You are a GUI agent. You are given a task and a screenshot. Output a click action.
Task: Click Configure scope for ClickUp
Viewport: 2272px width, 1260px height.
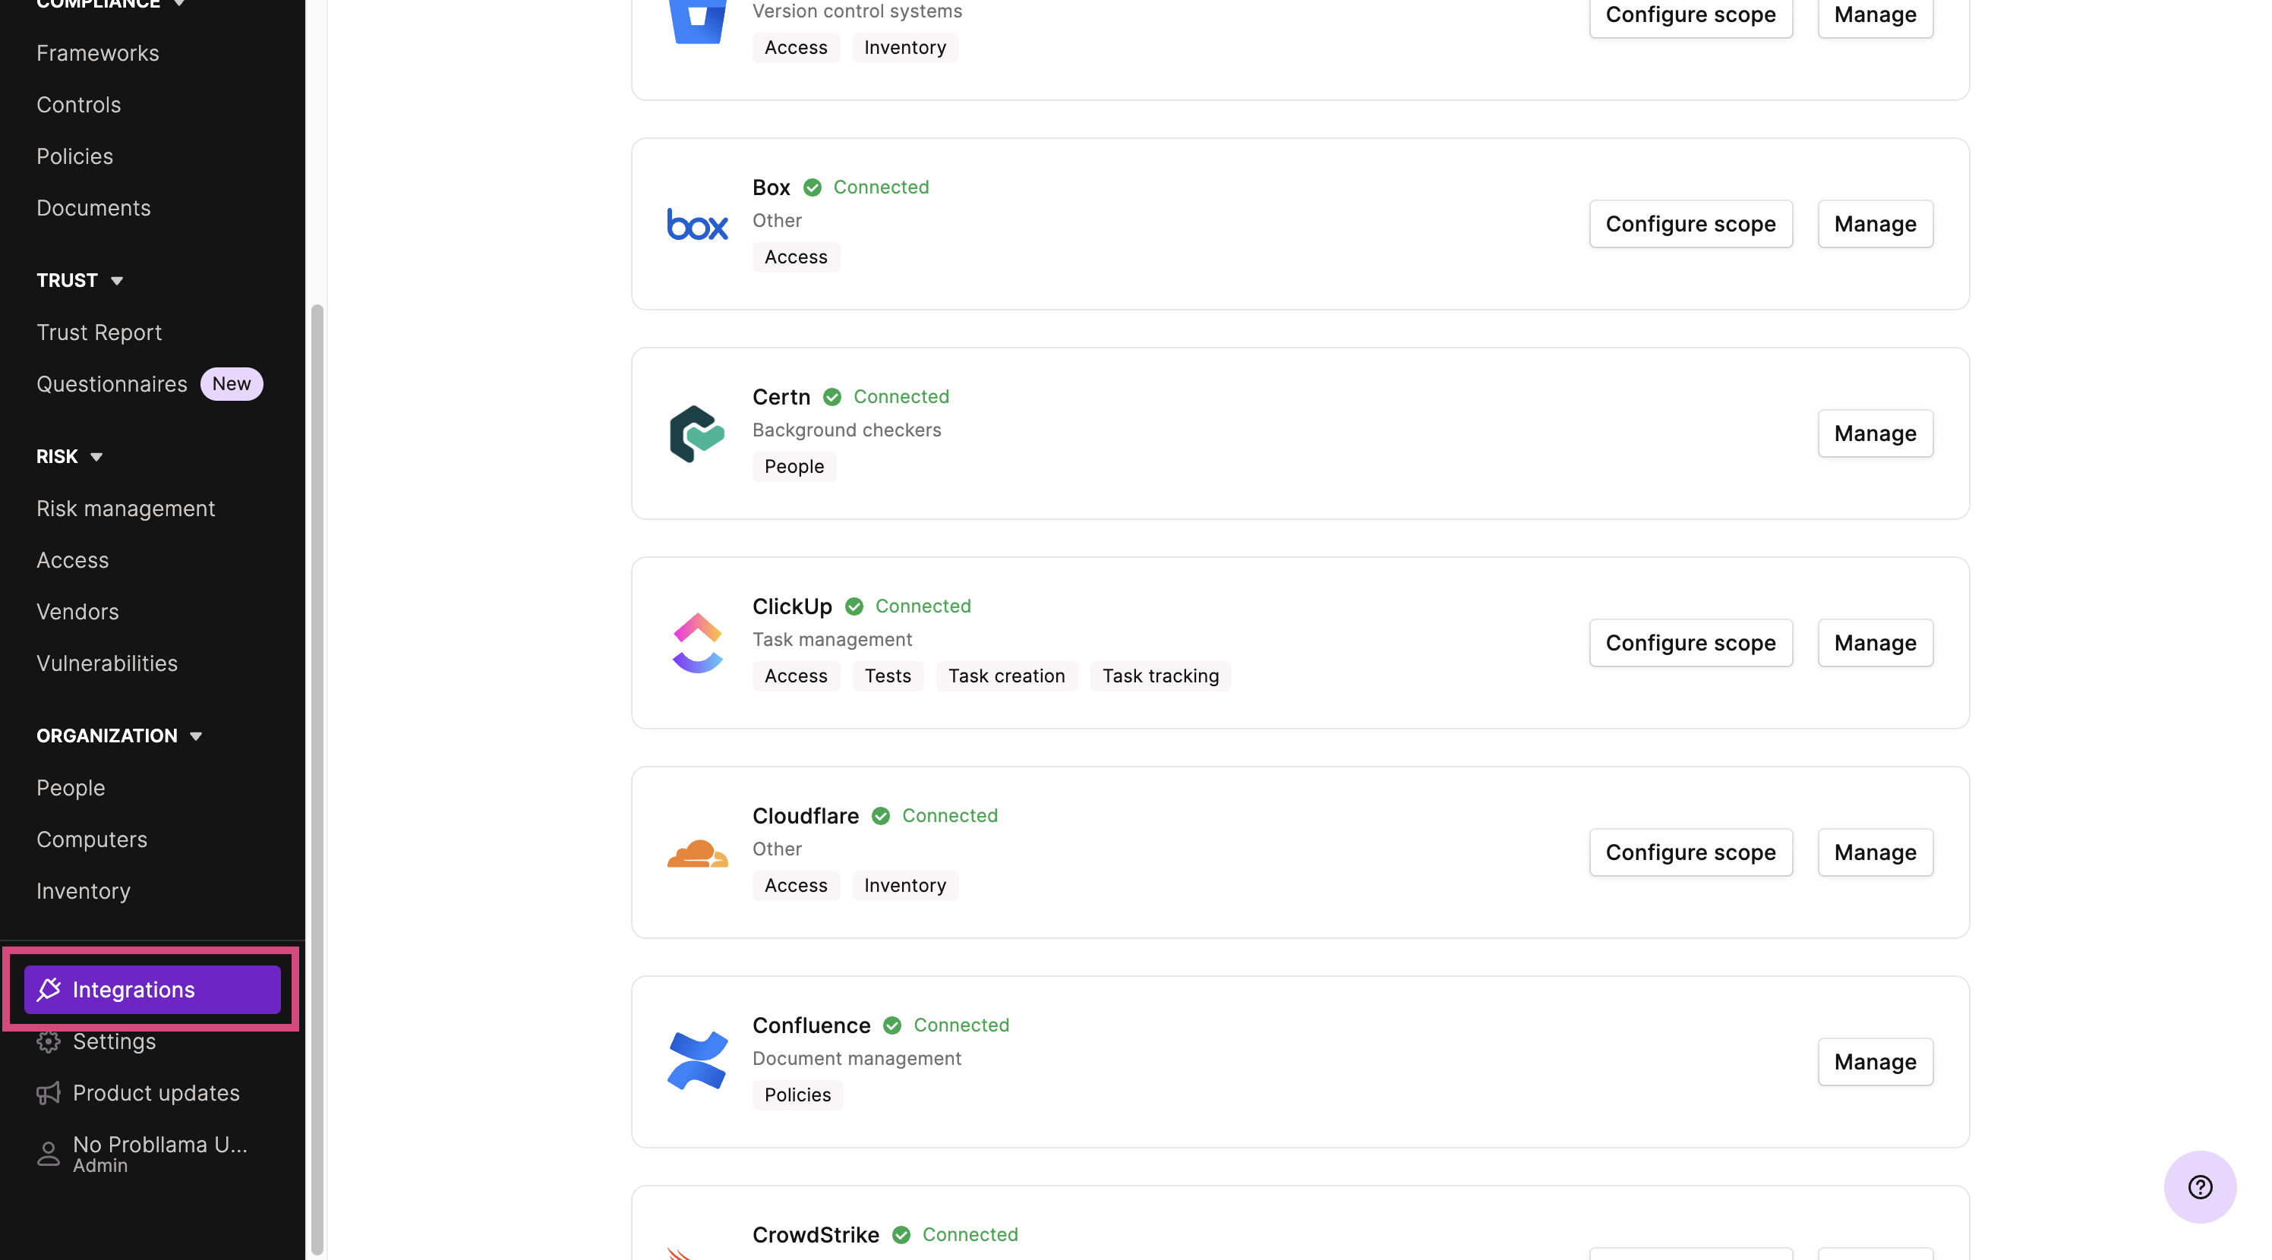[x=1690, y=643]
